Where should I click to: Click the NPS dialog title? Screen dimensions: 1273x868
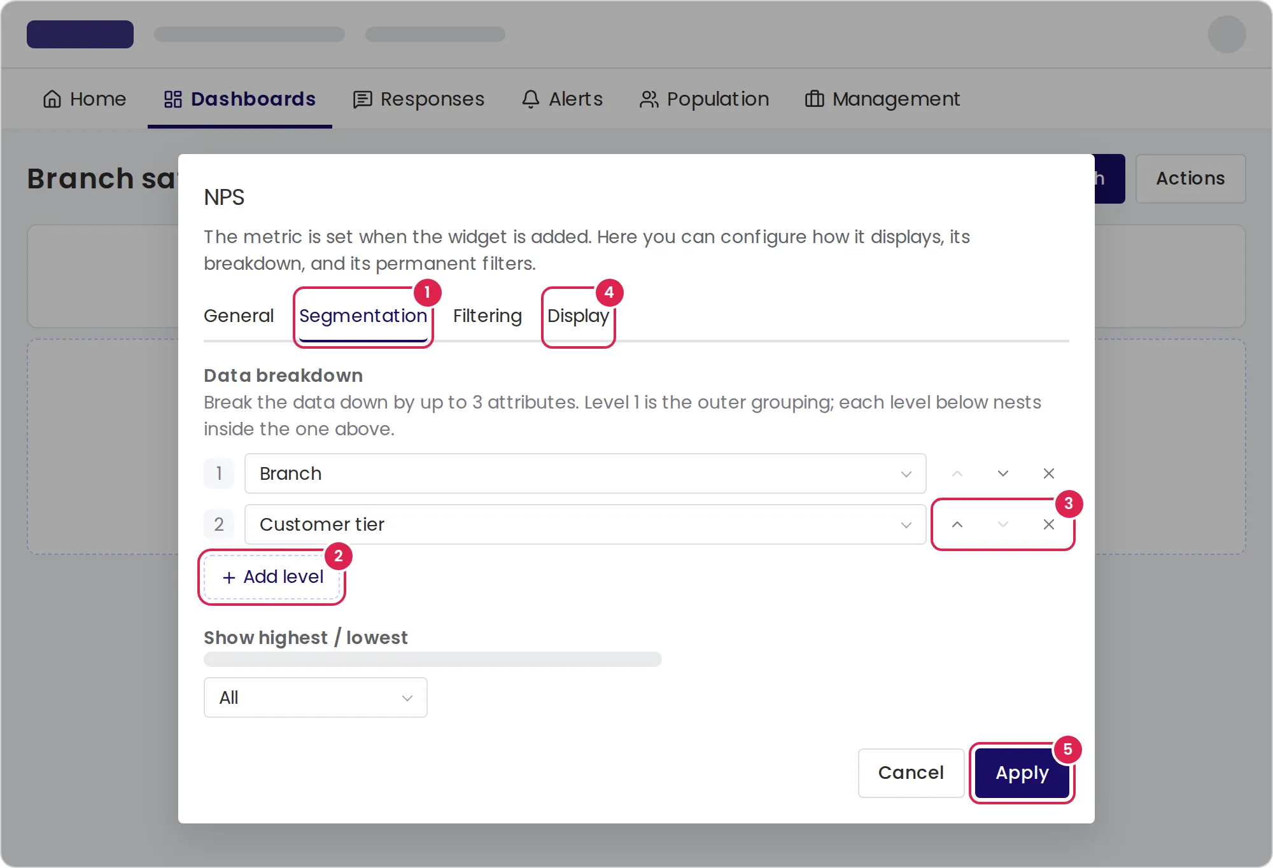224,197
